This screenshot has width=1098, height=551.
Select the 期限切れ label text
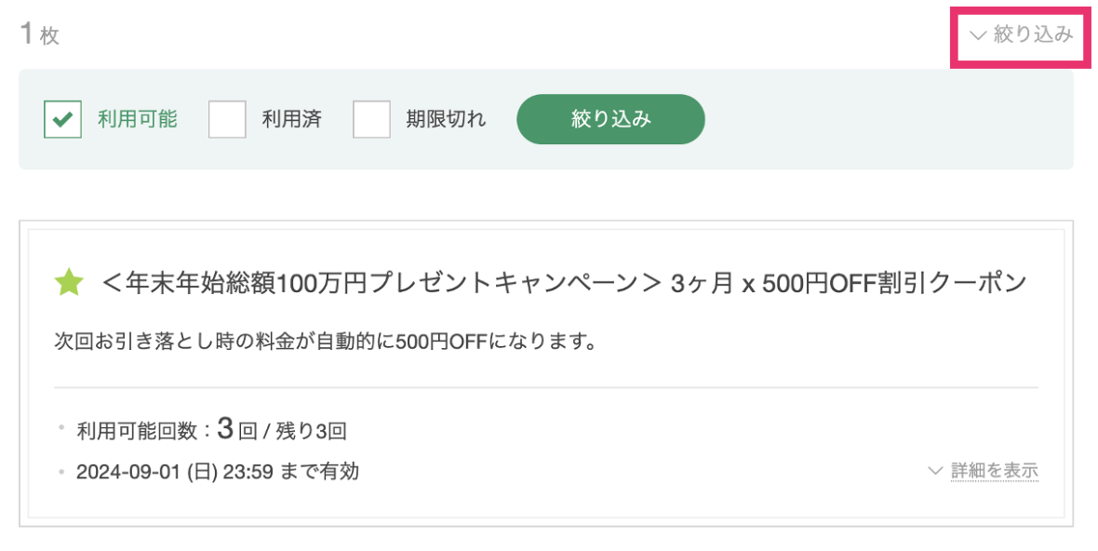[446, 119]
